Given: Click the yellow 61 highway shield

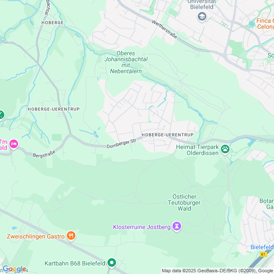Looking at the screenshot, I should coord(263,254).
